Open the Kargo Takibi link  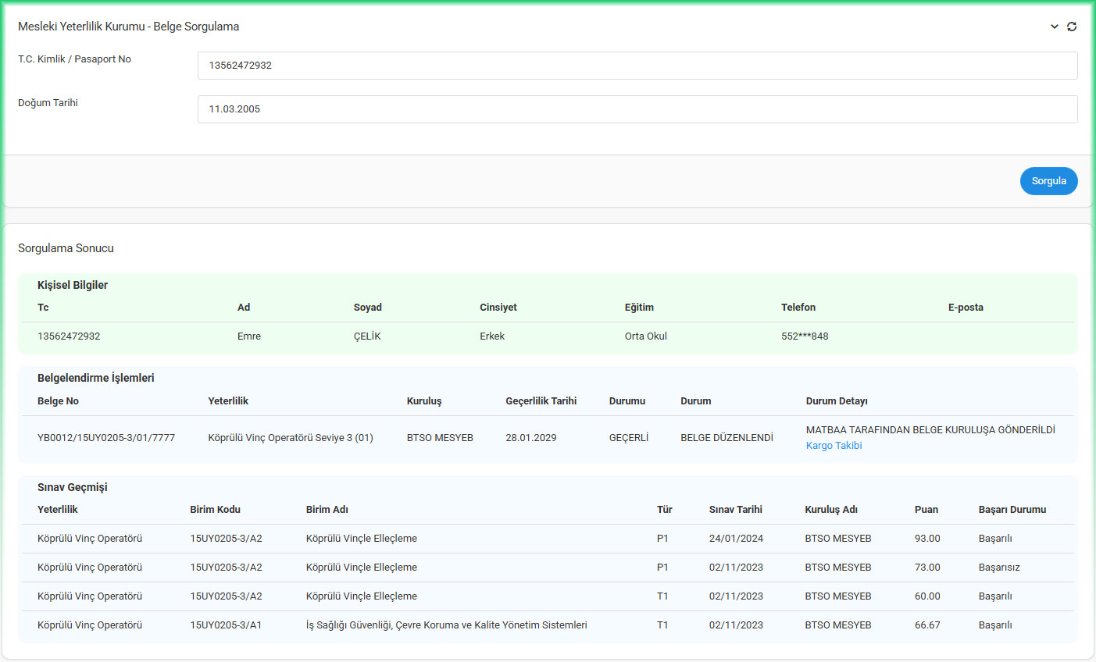coord(834,446)
